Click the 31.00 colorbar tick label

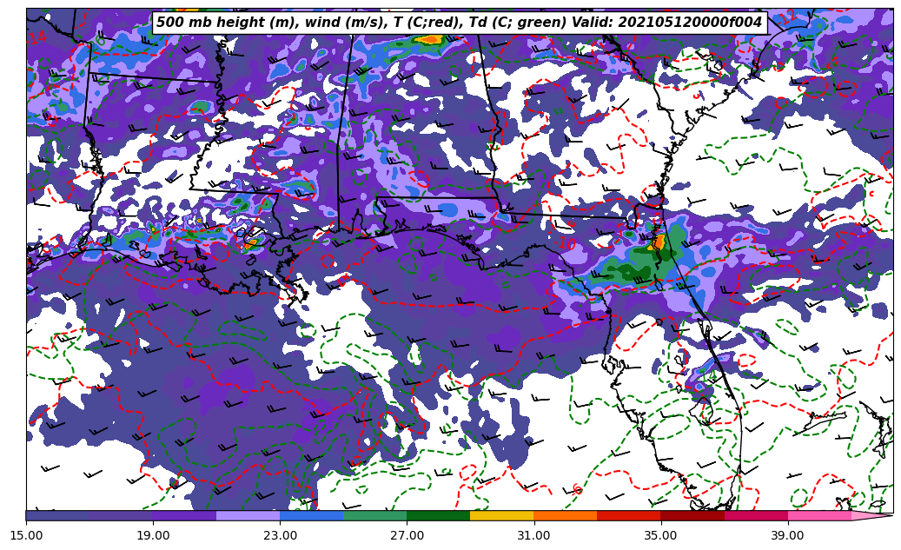point(533,535)
